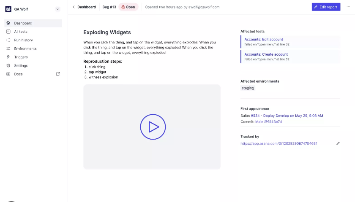This screenshot has height=202, width=355.
Task: Open the Asana tracking URL
Action: tap(279, 143)
